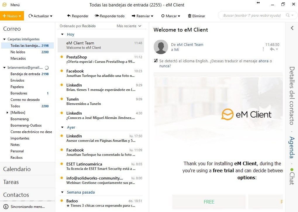Click the sender avatar in message header
The width and height of the screenshot is (298, 212).
[x=161, y=47]
